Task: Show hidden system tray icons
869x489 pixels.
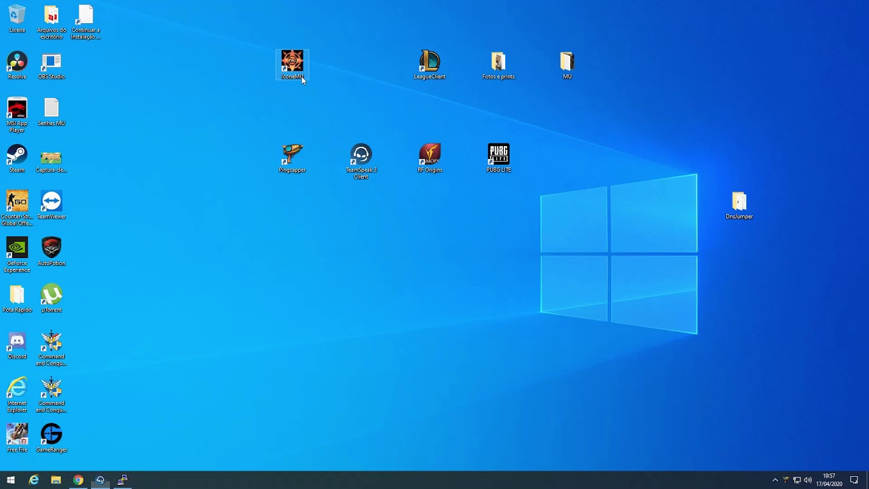Action: tap(775, 480)
